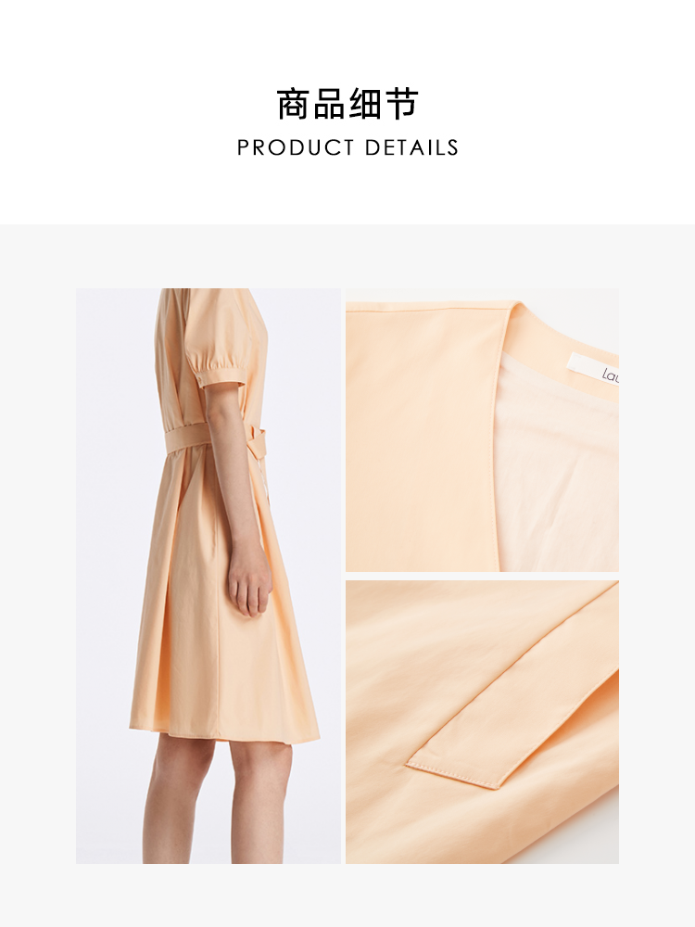Click the PRODUCT DETAILS subtitle text
This screenshot has width=695, height=927.
coord(347,147)
